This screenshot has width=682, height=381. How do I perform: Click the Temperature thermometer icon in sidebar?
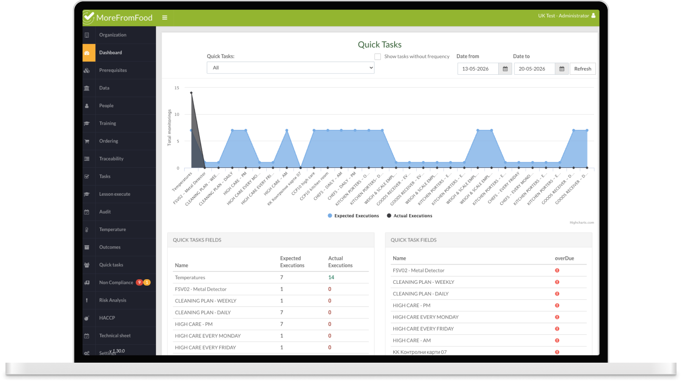coord(87,230)
